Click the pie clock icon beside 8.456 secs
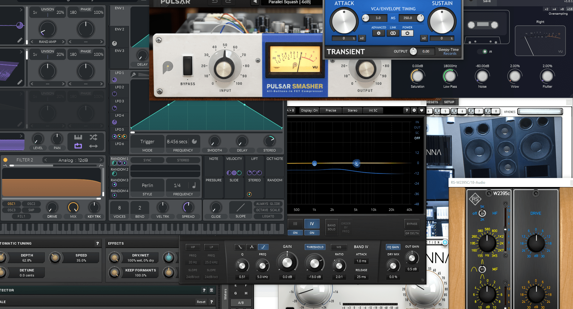The height and width of the screenshot is (309, 573). tap(194, 141)
